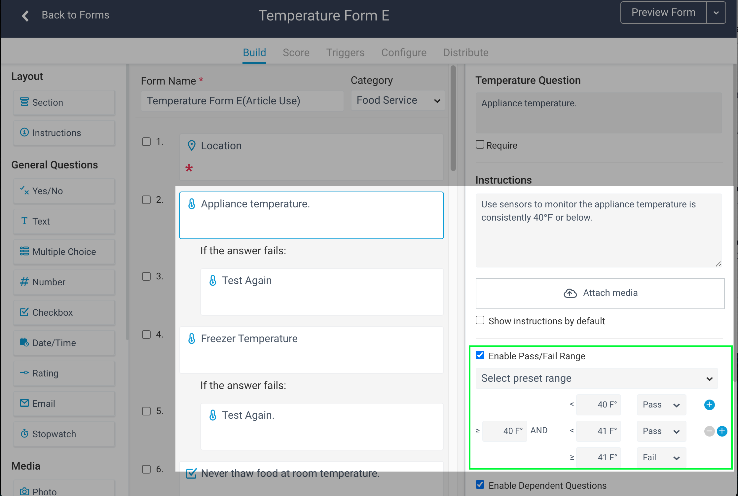Click the Preview Form button
Screen dimensions: 738x496
(663, 12)
